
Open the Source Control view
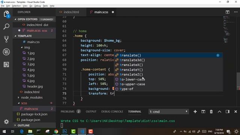(6, 39)
